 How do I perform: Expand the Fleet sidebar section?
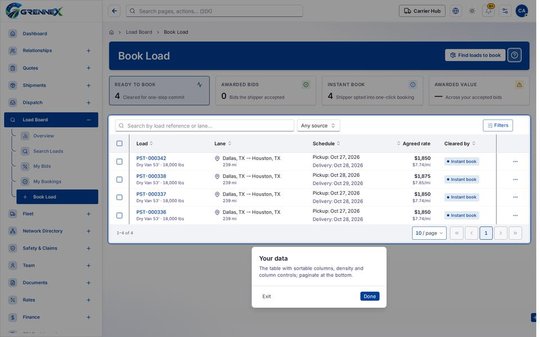[88, 214]
